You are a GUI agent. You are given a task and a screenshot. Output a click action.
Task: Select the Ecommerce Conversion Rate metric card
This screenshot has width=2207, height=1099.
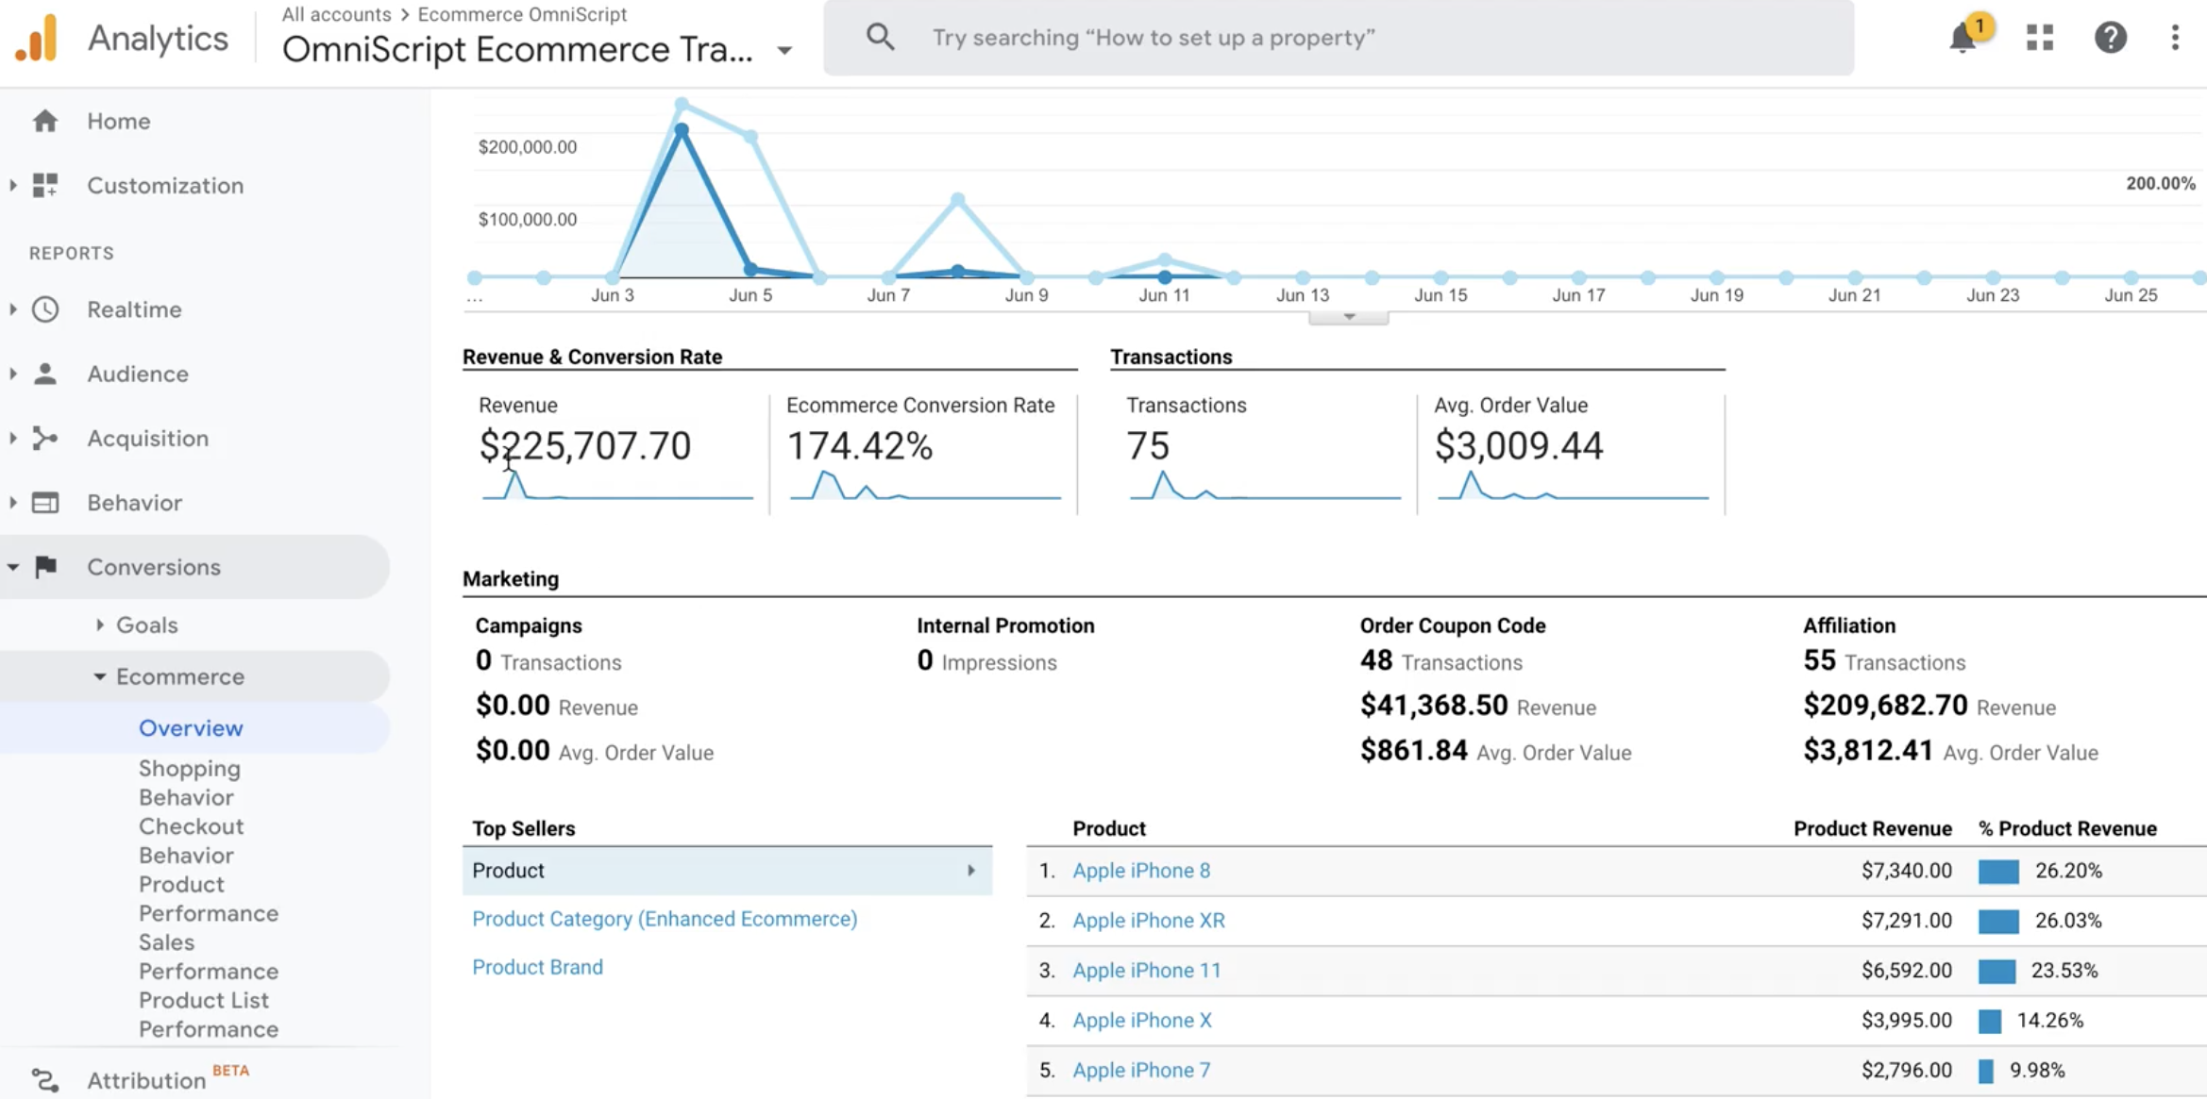(x=923, y=453)
